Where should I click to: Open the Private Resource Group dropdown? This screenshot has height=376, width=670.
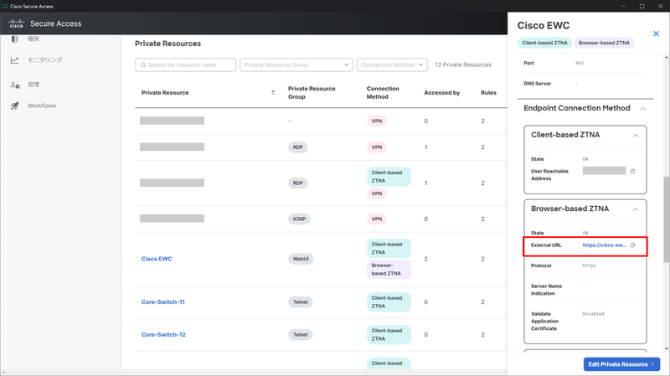(x=296, y=65)
